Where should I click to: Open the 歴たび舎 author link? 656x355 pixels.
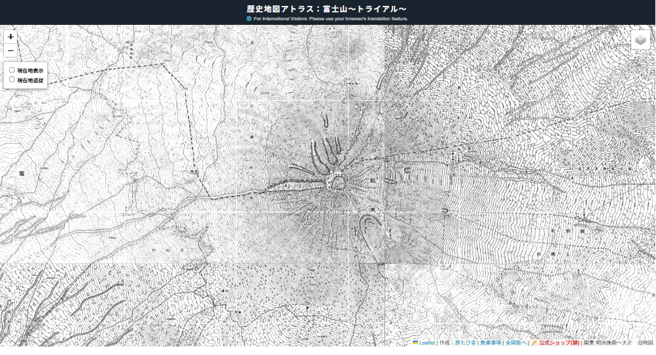tap(465, 343)
